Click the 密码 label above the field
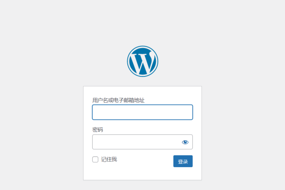 [97, 130]
